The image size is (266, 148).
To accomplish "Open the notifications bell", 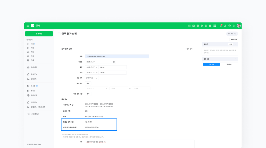I will pos(221,26).
